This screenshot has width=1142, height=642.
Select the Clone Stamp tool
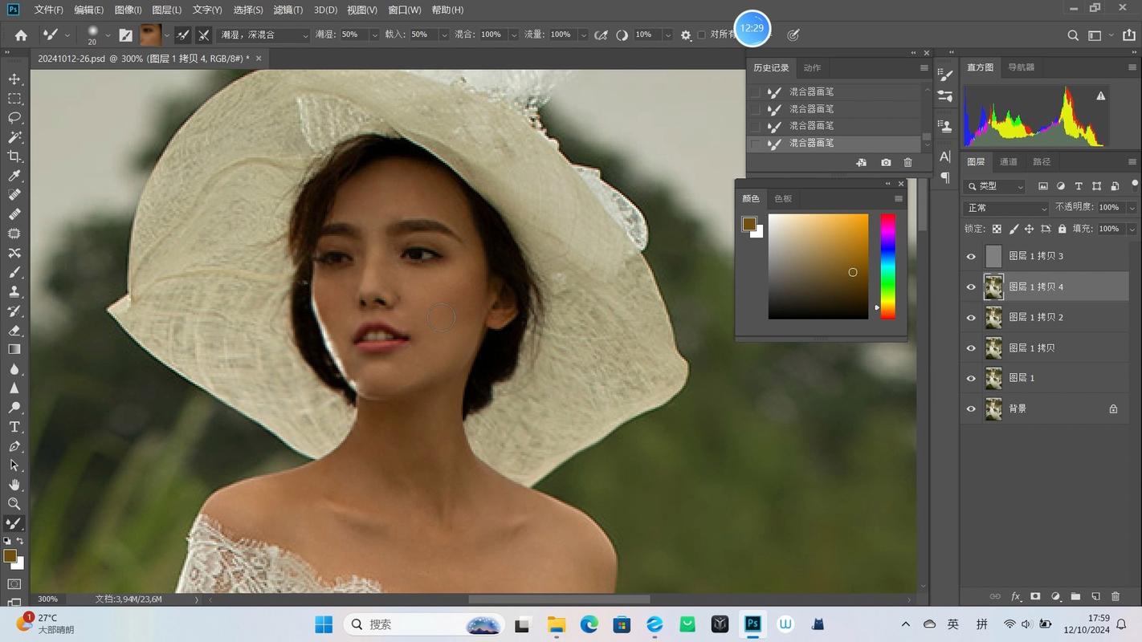14,292
